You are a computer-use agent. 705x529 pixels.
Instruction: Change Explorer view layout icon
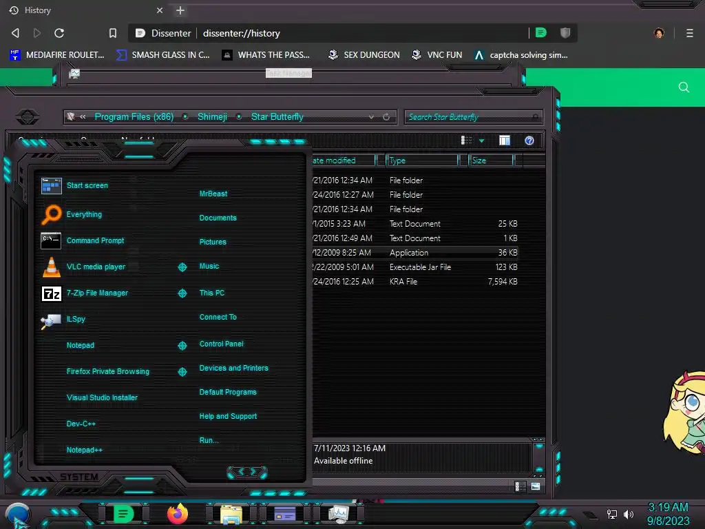(x=466, y=141)
